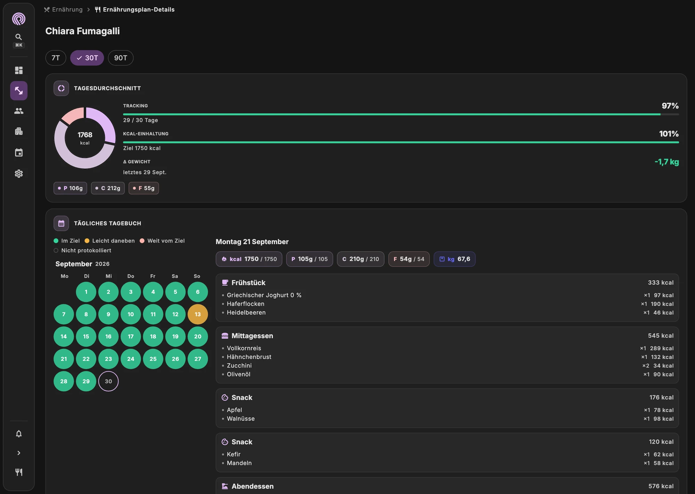
Task: Click the app logo in sidebar
Action: point(19,19)
